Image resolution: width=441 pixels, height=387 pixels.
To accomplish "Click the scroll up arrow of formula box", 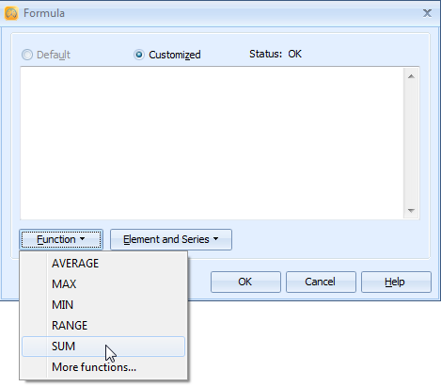I will pos(411,76).
